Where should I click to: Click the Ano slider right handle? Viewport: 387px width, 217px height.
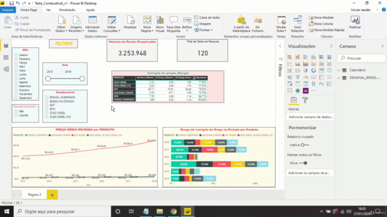coord(82,79)
